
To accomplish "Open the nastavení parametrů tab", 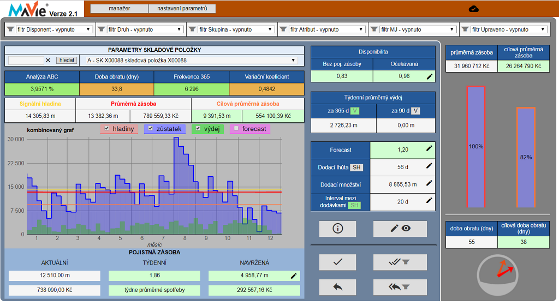I will coord(182,8).
